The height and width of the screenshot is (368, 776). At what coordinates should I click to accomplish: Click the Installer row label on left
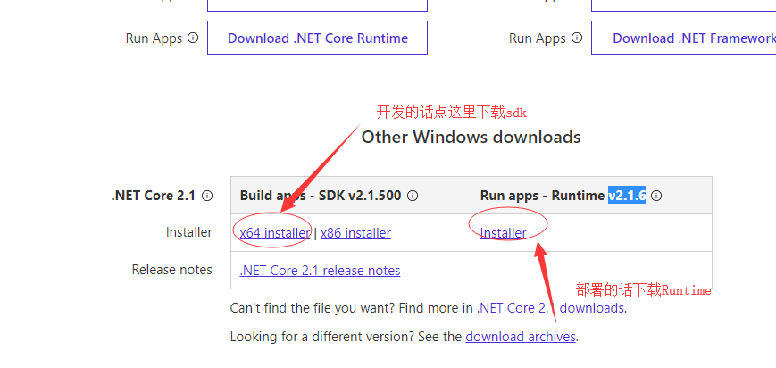pos(189,232)
